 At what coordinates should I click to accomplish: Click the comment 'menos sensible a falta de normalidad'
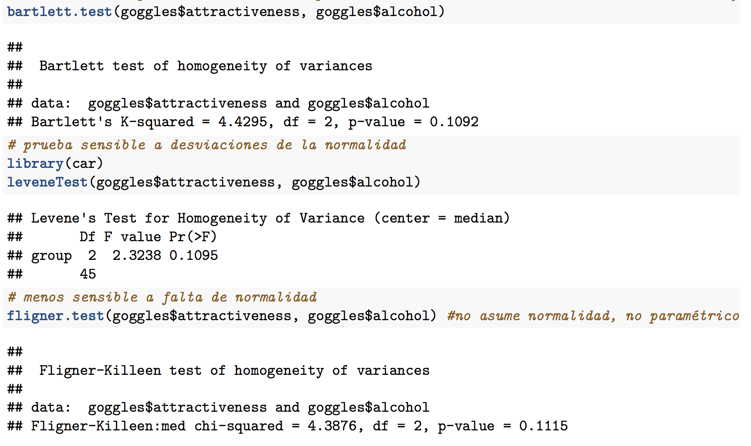[170, 297]
